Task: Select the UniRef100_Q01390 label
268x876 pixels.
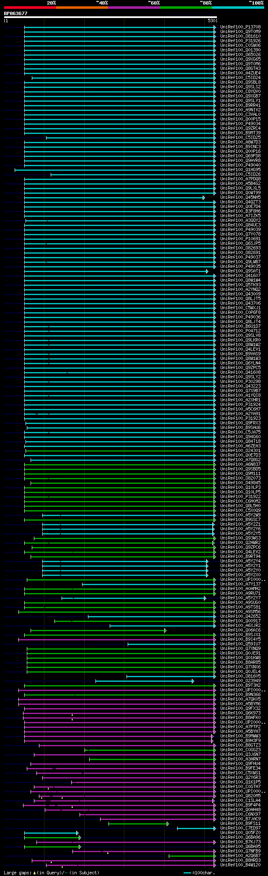Action: click(x=240, y=50)
